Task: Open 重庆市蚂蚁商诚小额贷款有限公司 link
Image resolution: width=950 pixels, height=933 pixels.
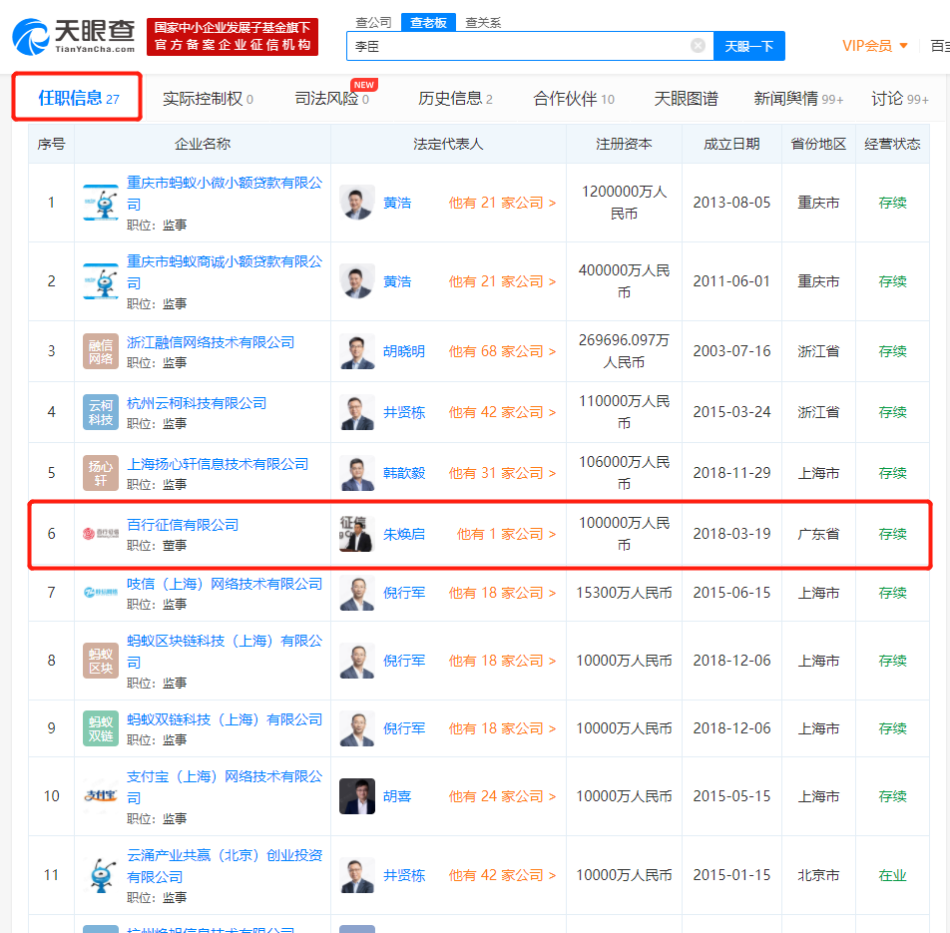Action: (225, 271)
